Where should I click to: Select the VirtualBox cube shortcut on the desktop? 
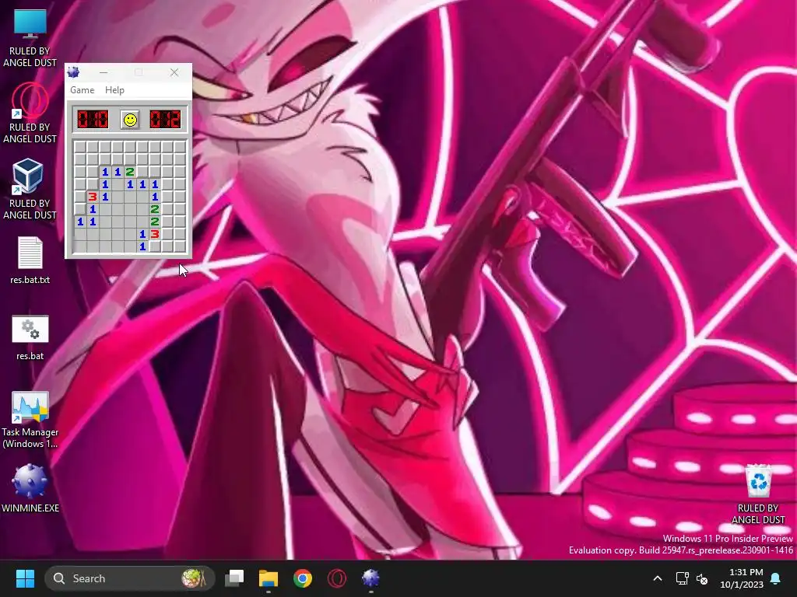point(30,189)
